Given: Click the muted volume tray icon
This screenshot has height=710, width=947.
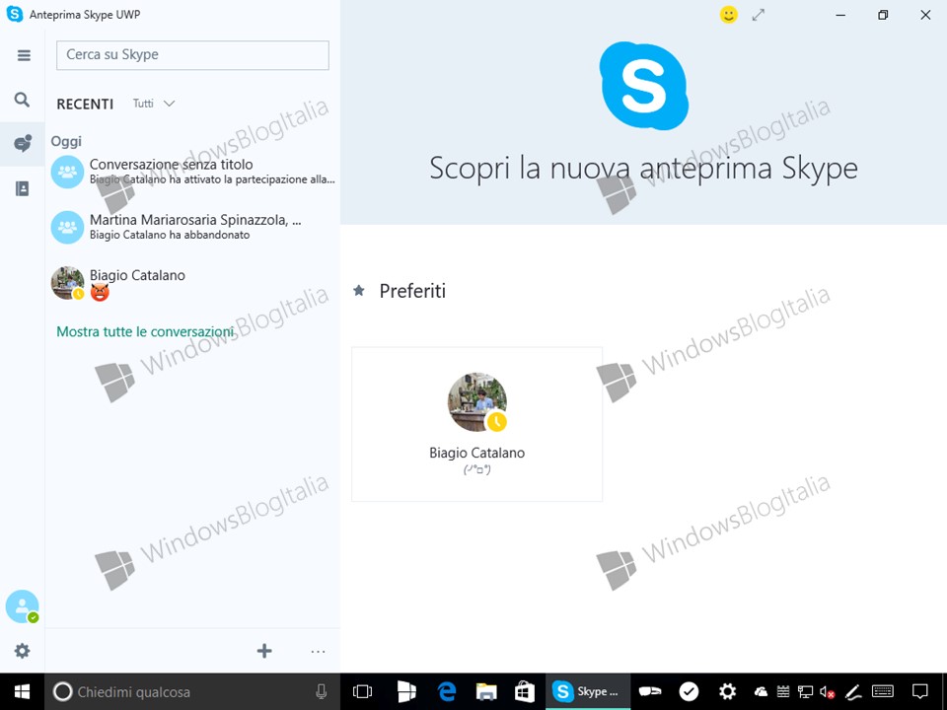Looking at the screenshot, I should tap(827, 692).
